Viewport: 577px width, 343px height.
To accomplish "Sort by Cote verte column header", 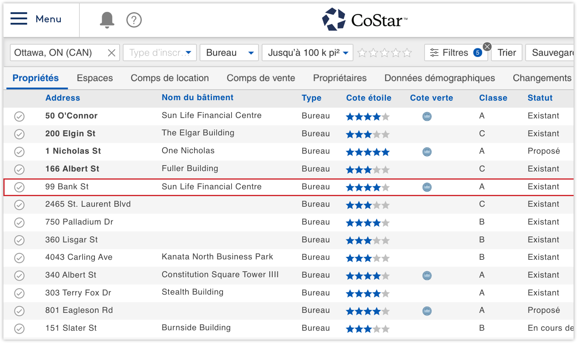I will point(431,98).
